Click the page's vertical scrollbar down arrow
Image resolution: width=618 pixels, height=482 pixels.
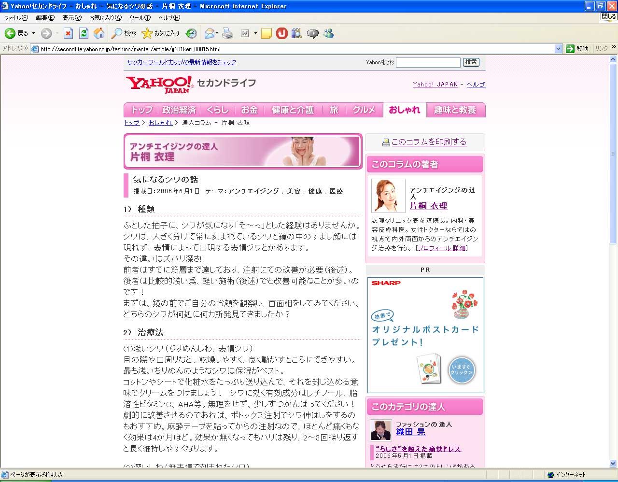tap(613, 464)
